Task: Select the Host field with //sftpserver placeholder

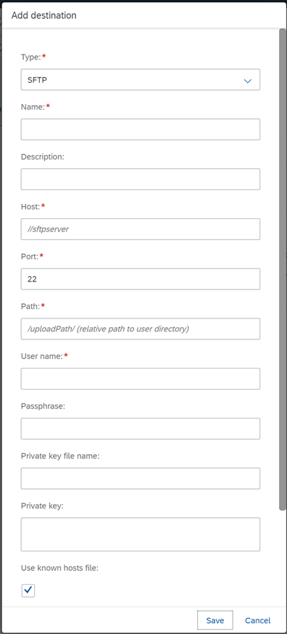Action: [141, 229]
